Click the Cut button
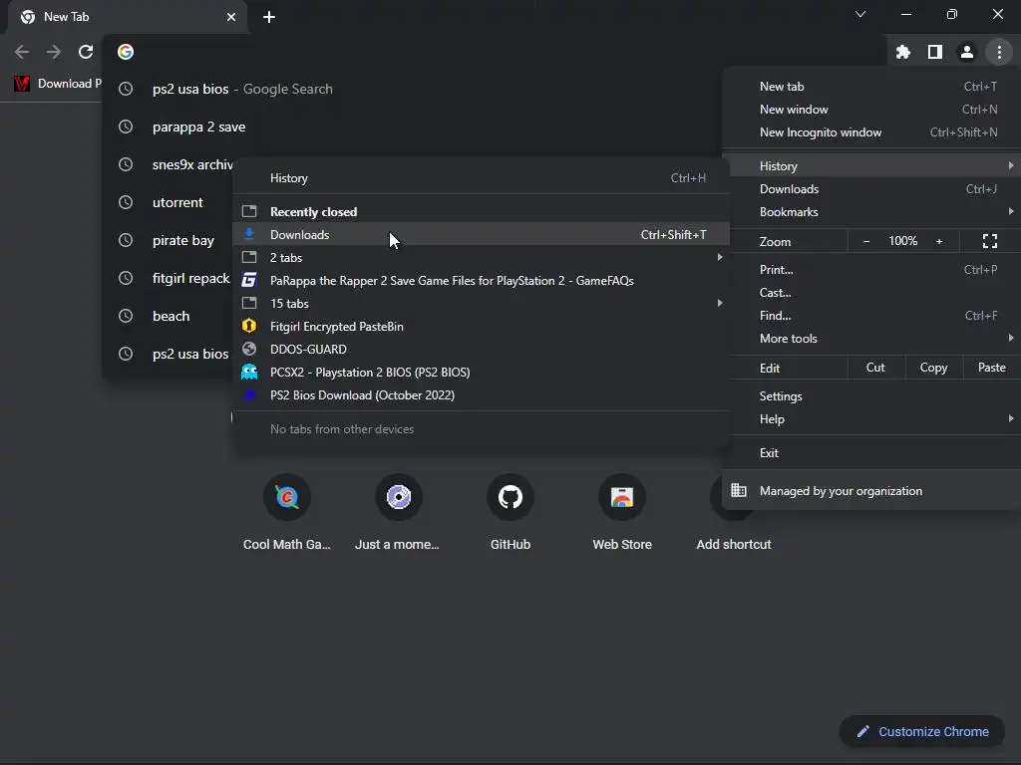The image size is (1021, 765). pyautogui.click(x=875, y=368)
